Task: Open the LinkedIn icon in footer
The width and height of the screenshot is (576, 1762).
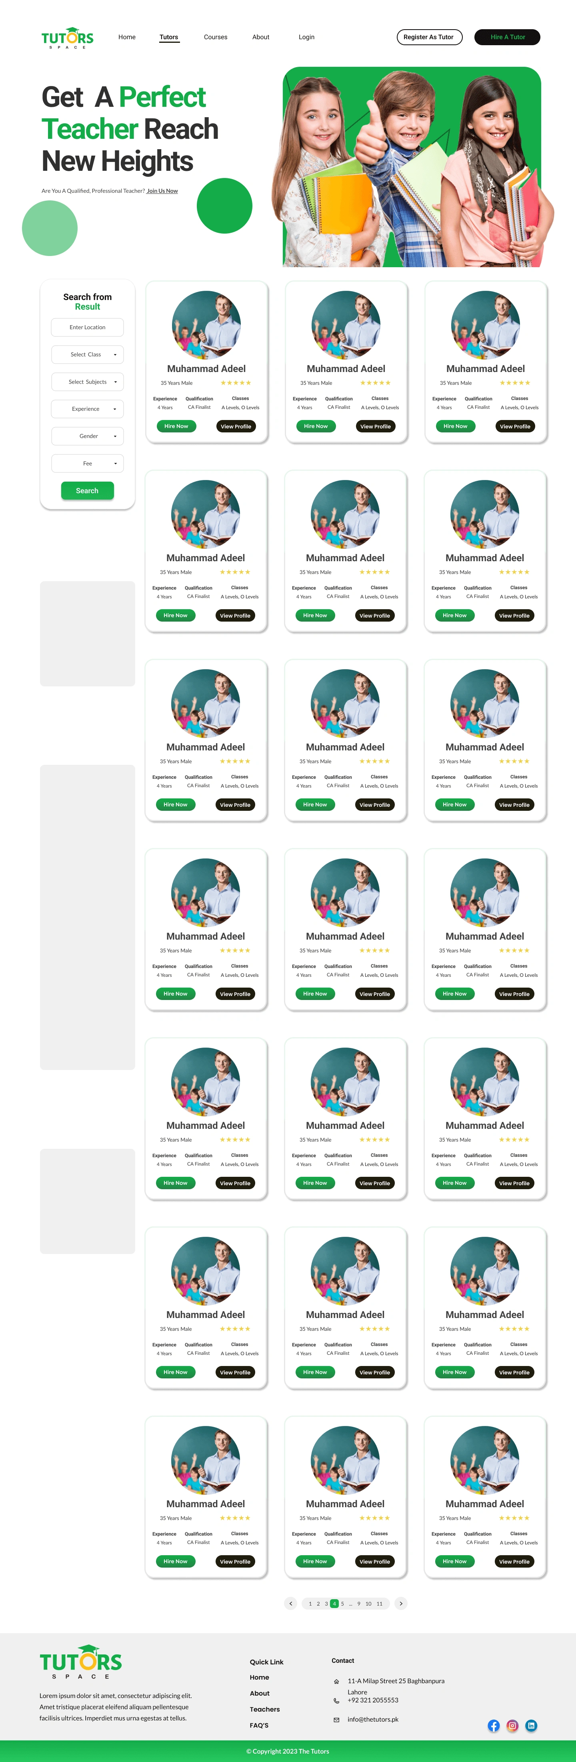Action: [x=531, y=1726]
